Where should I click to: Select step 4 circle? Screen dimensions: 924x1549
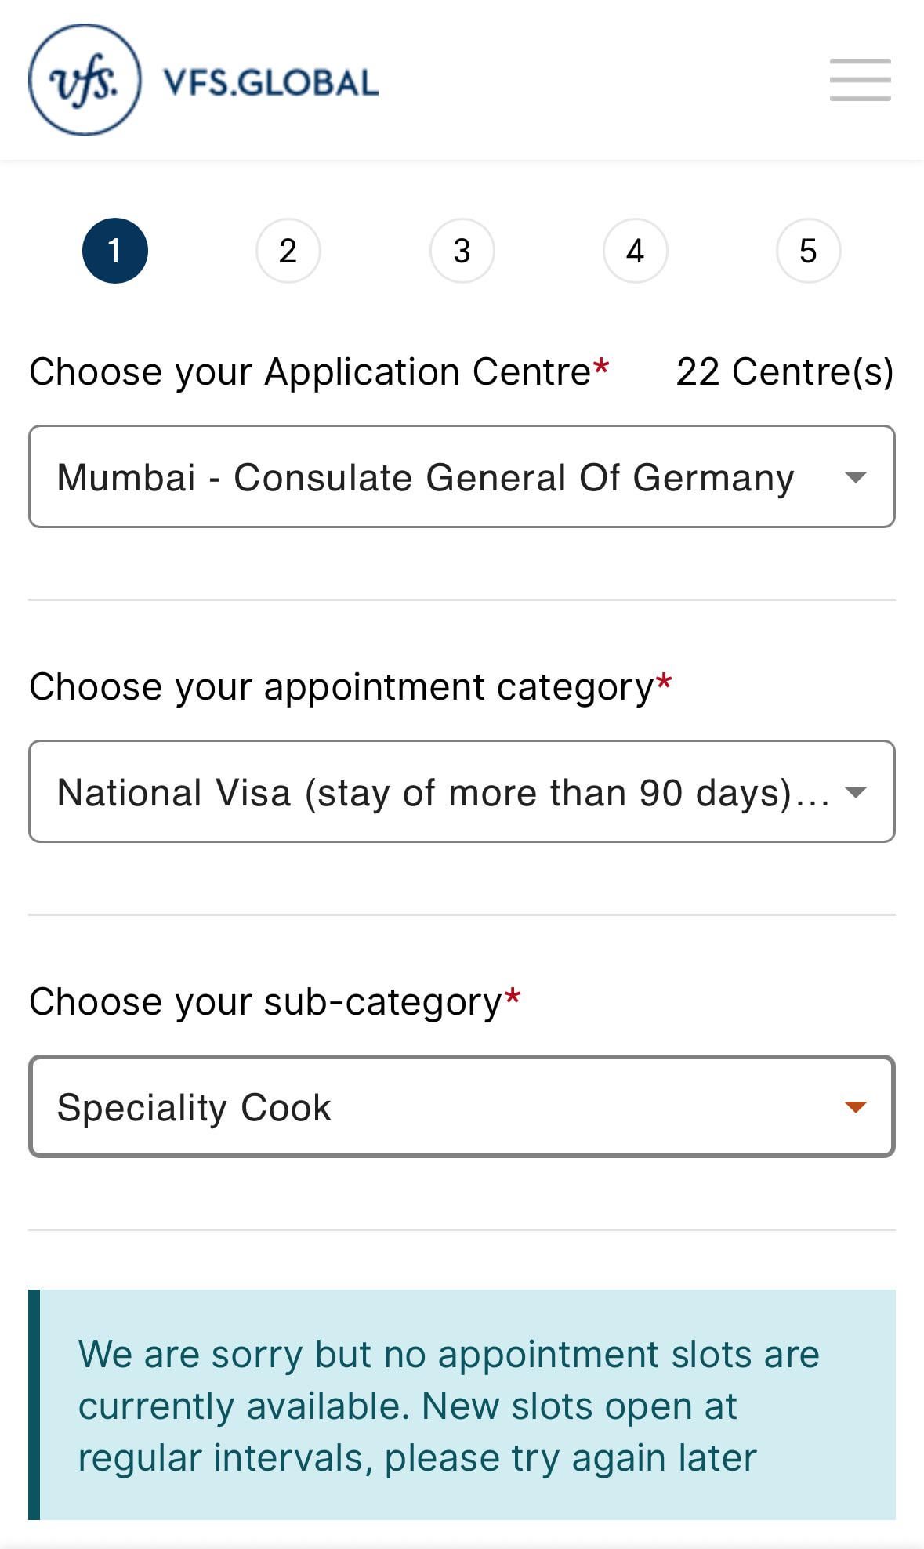point(635,251)
